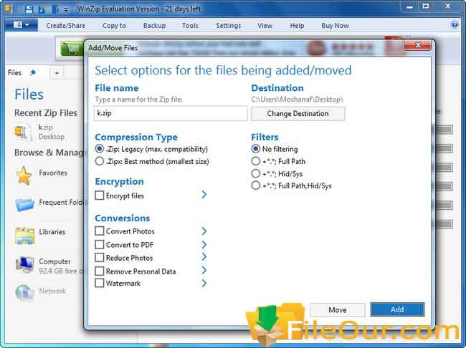This screenshot has height=348, width=466.
Task: Click the pin icon next to Files tab
Action: coord(33,72)
